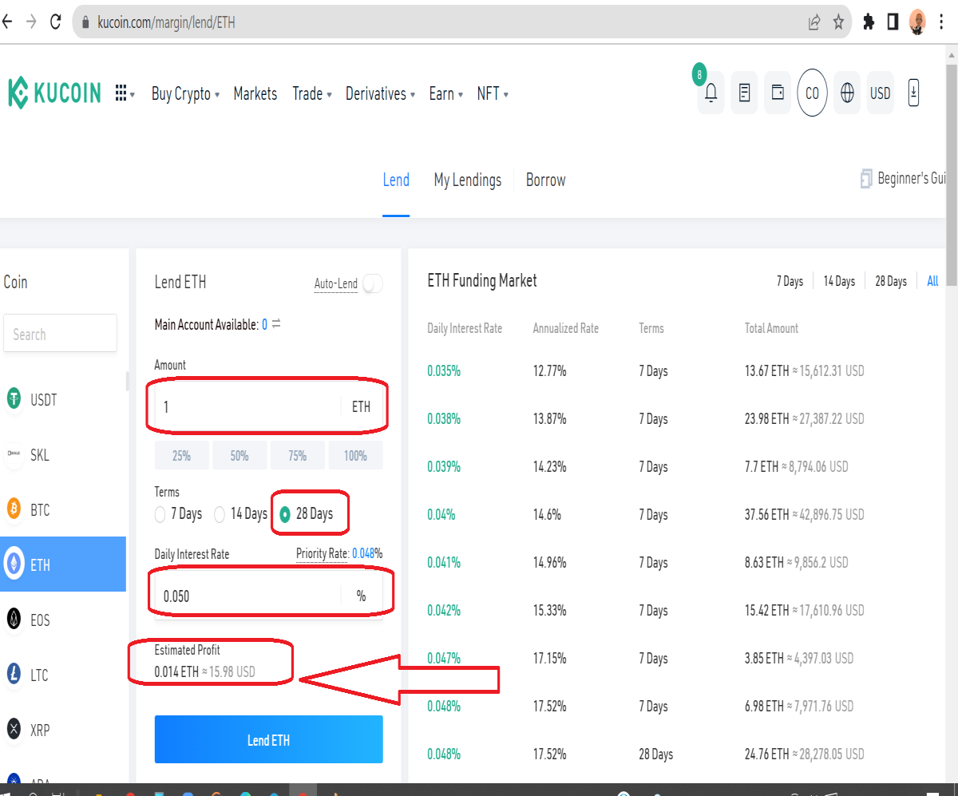958x796 pixels.
Task: Open the apps grid menu icon
Action: point(121,93)
